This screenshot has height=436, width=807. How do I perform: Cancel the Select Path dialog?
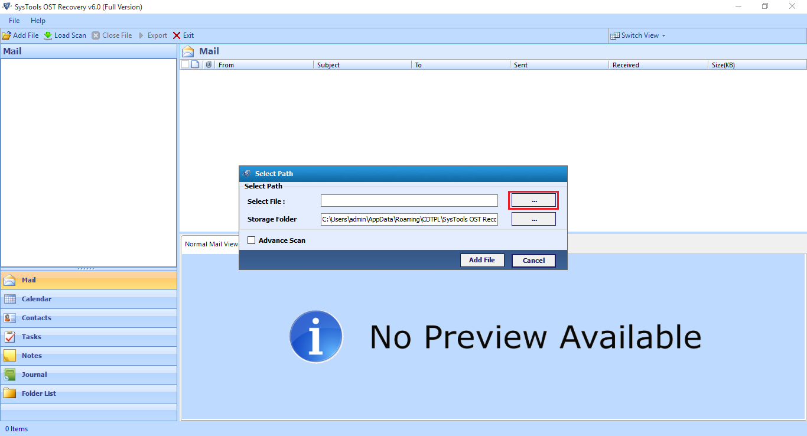533,261
